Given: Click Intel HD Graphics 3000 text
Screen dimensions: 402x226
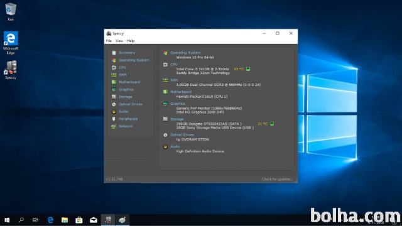Looking at the screenshot, I should click(x=200, y=112).
